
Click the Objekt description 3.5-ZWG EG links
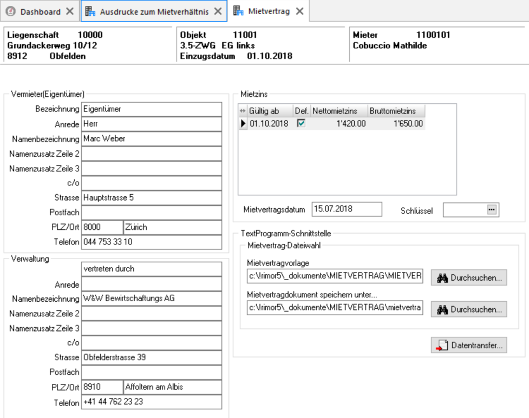tap(217, 45)
